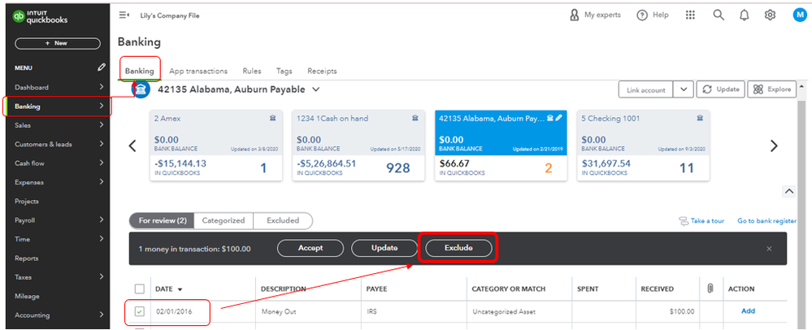
Task: Open the Categorized tab
Action: click(x=224, y=220)
